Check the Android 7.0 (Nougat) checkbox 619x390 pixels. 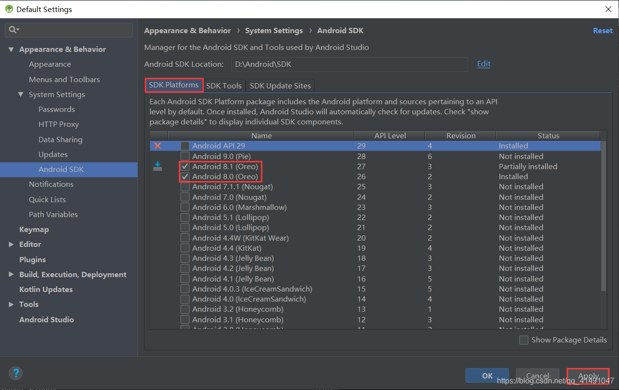coord(185,197)
